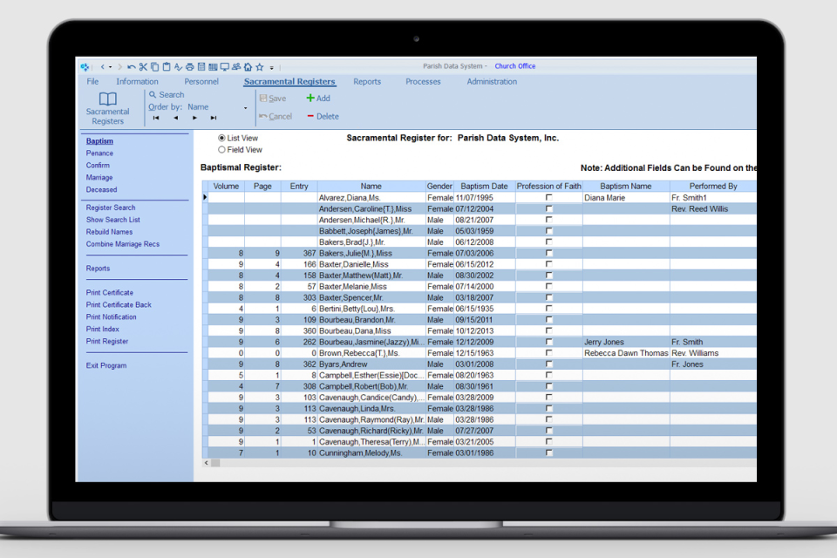This screenshot has width=837, height=558.
Task: Select Baptism in the sidebar
Action: pos(99,141)
